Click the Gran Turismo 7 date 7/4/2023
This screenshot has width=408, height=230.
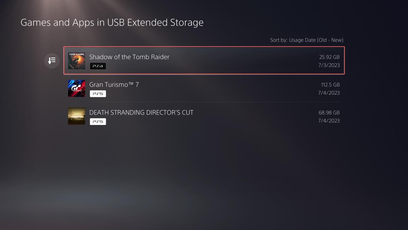(329, 93)
